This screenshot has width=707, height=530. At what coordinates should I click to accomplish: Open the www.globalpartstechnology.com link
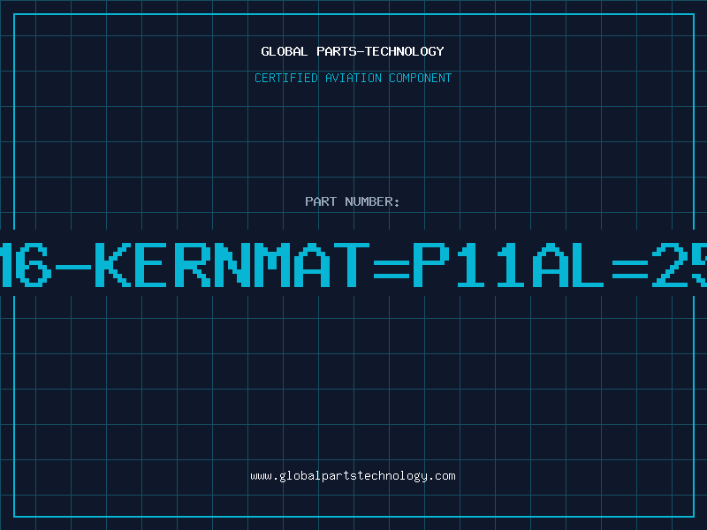(353, 476)
